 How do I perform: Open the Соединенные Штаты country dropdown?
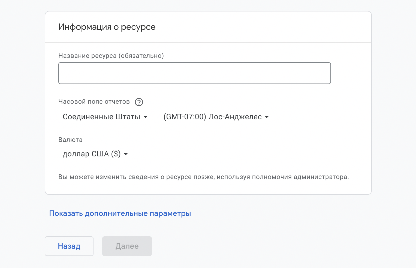pos(105,117)
